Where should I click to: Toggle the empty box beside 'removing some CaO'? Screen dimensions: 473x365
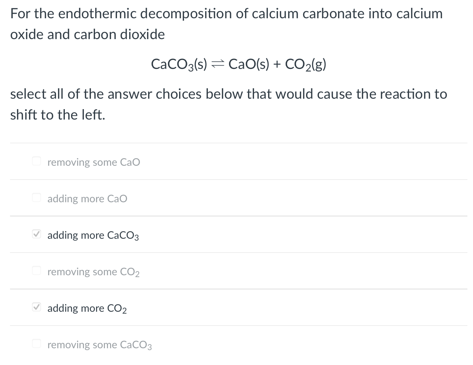pos(36,161)
